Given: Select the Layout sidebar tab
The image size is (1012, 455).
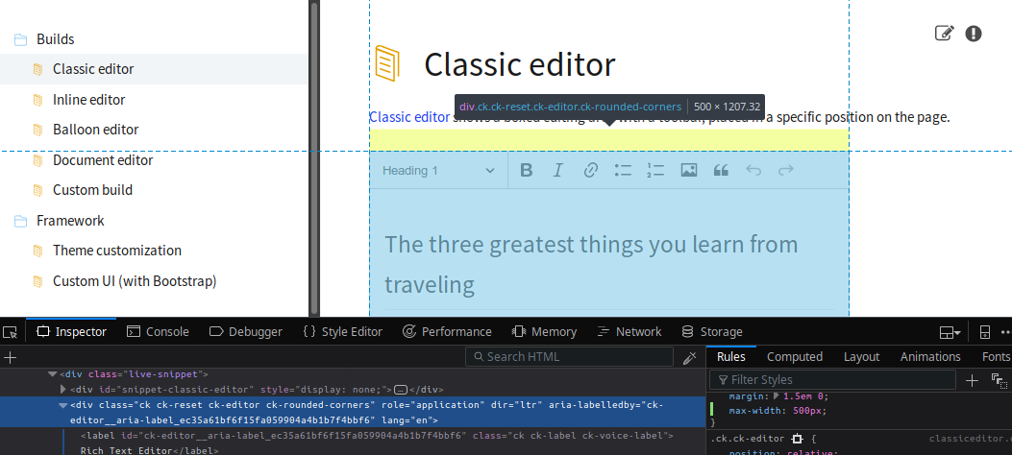Looking at the screenshot, I should tap(862, 356).
